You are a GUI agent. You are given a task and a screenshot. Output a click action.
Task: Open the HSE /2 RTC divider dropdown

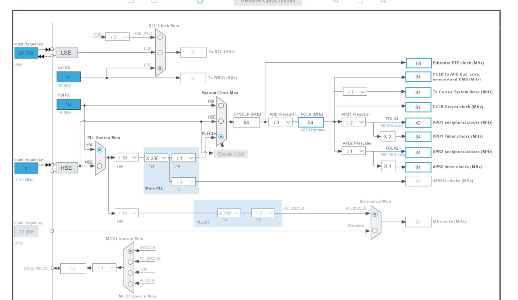coord(117,37)
